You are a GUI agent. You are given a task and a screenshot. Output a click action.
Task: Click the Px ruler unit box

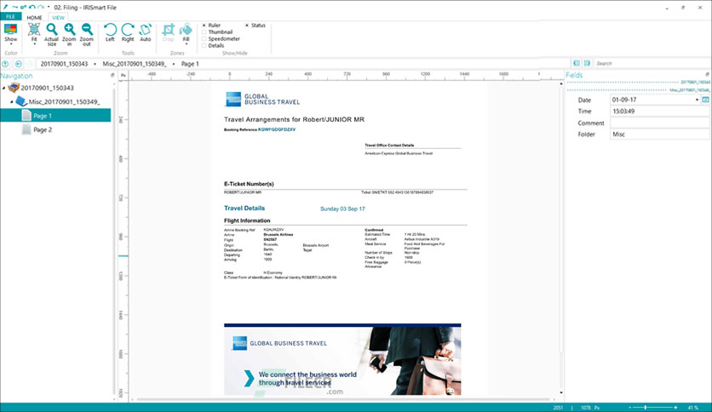(123, 75)
